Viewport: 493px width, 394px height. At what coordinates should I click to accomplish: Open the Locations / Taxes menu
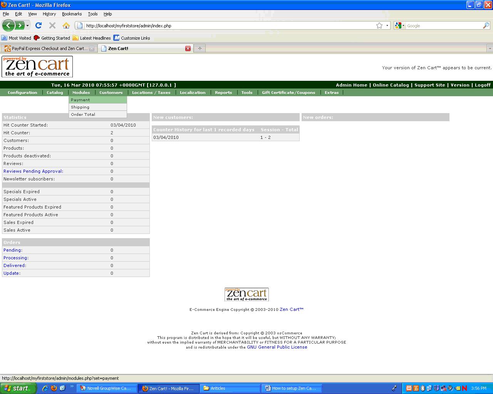tap(151, 93)
